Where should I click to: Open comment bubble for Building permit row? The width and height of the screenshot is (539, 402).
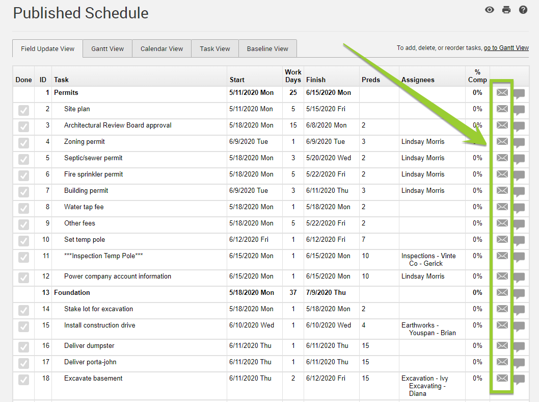519,191
